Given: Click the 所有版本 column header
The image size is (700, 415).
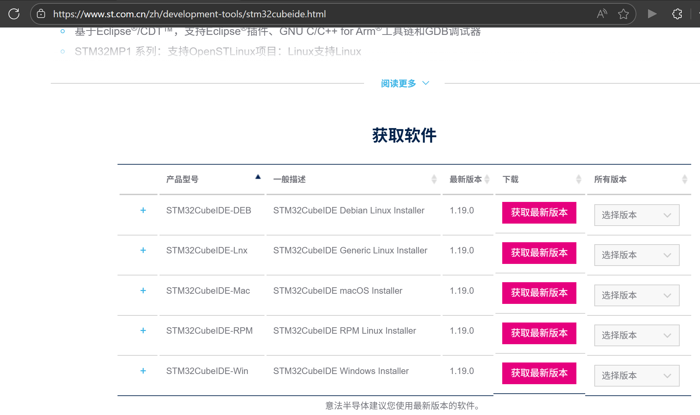Looking at the screenshot, I should [610, 179].
